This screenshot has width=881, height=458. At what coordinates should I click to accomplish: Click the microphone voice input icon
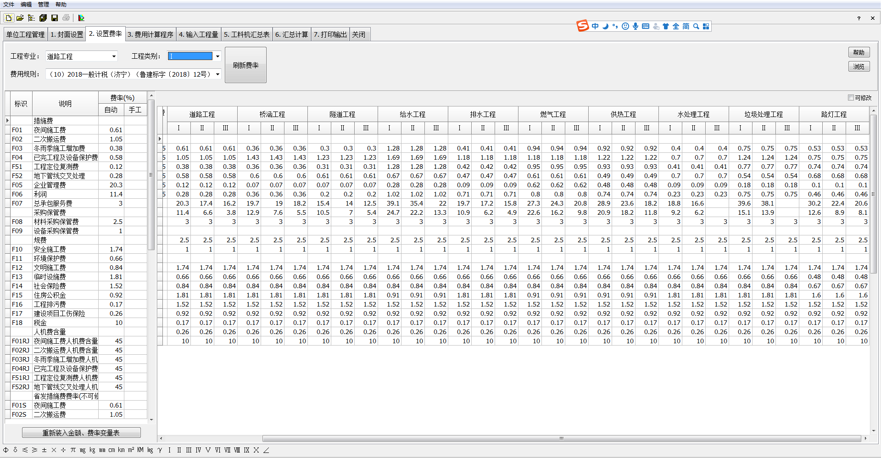pyautogui.click(x=636, y=26)
